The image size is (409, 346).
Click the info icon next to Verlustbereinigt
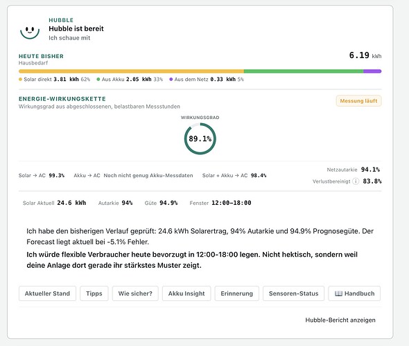pos(356,181)
